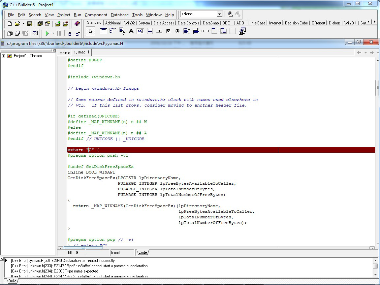
Task: Click the green Run program arrow
Action: point(47,33)
